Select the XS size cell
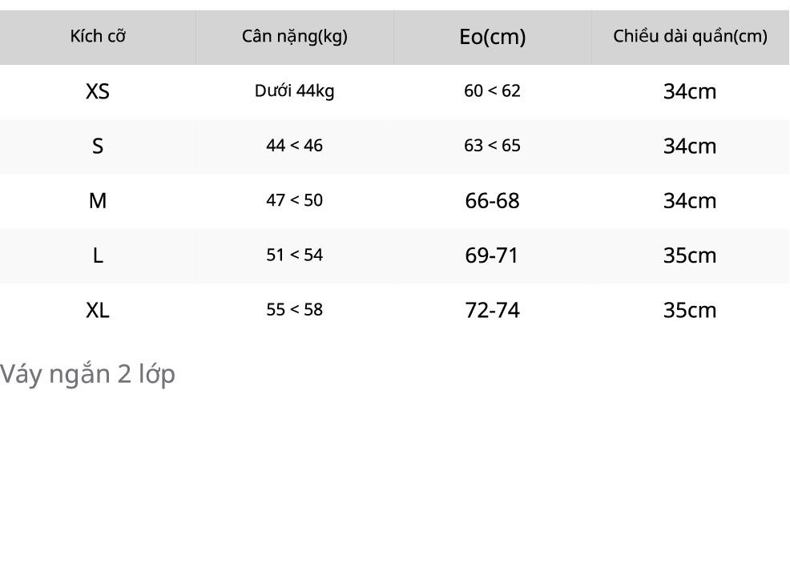Image resolution: width=790 pixels, height=567 pixels. (98, 91)
